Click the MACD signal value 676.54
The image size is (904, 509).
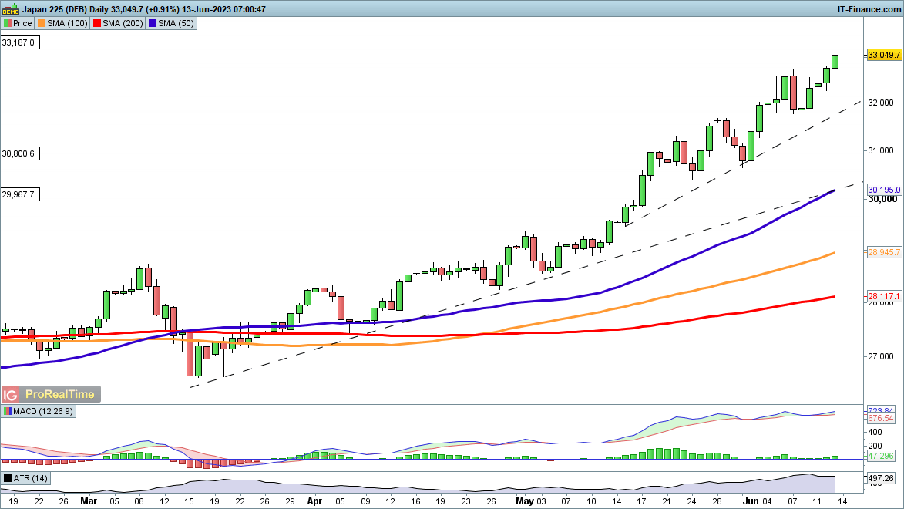click(880, 419)
